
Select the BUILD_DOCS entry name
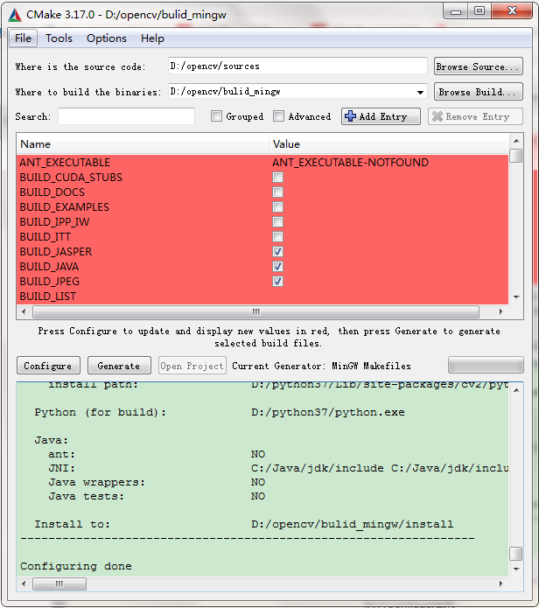pos(52,192)
